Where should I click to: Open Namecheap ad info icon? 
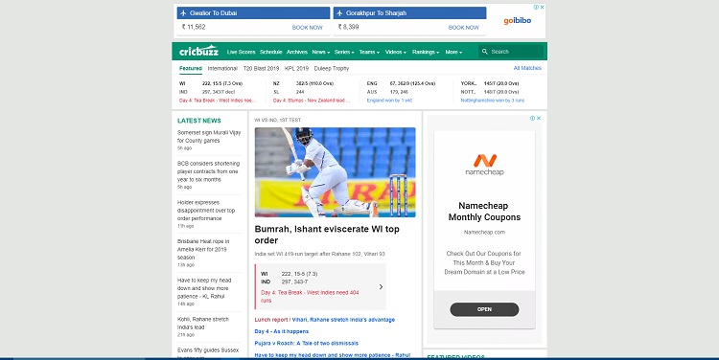(x=533, y=118)
